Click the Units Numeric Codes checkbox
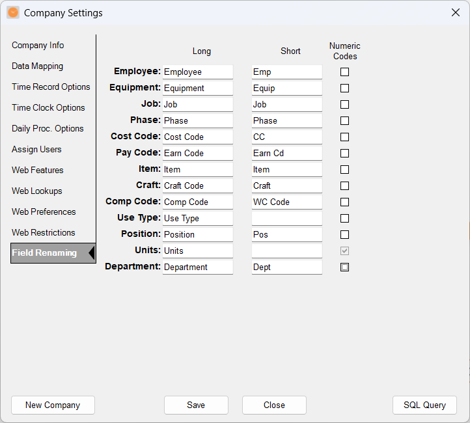 345,251
